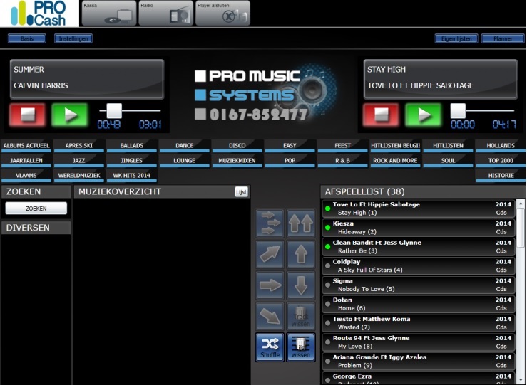Image resolution: width=527 pixels, height=385 pixels.
Task: Select playlist track Route 94 My Love
Action: pos(419,342)
